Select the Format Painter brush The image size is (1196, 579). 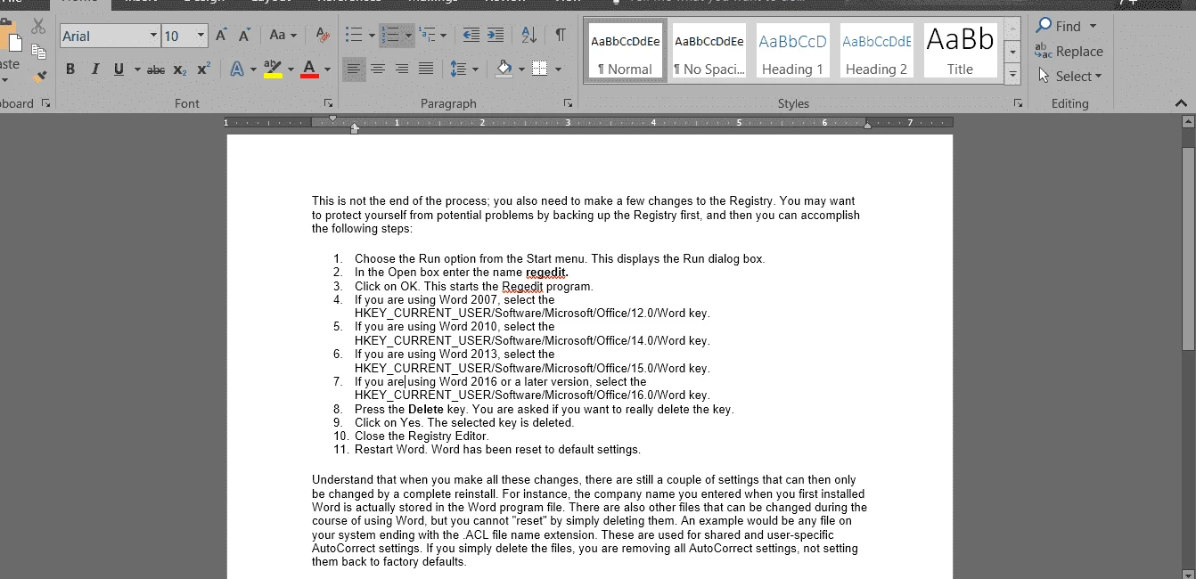coord(38,77)
